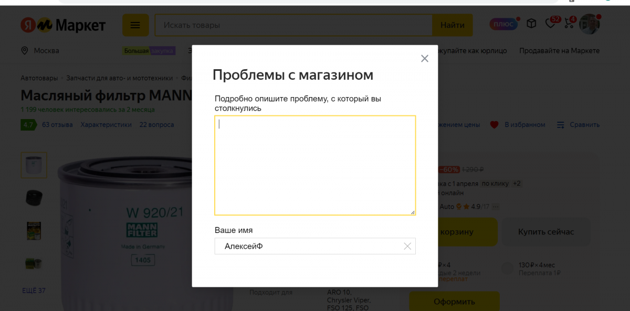
Task: Open the user profile avatar
Action: [589, 24]
